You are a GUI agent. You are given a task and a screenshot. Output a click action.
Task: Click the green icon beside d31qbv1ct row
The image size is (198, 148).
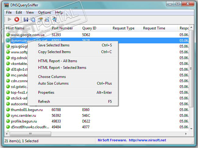click(8, 69)
